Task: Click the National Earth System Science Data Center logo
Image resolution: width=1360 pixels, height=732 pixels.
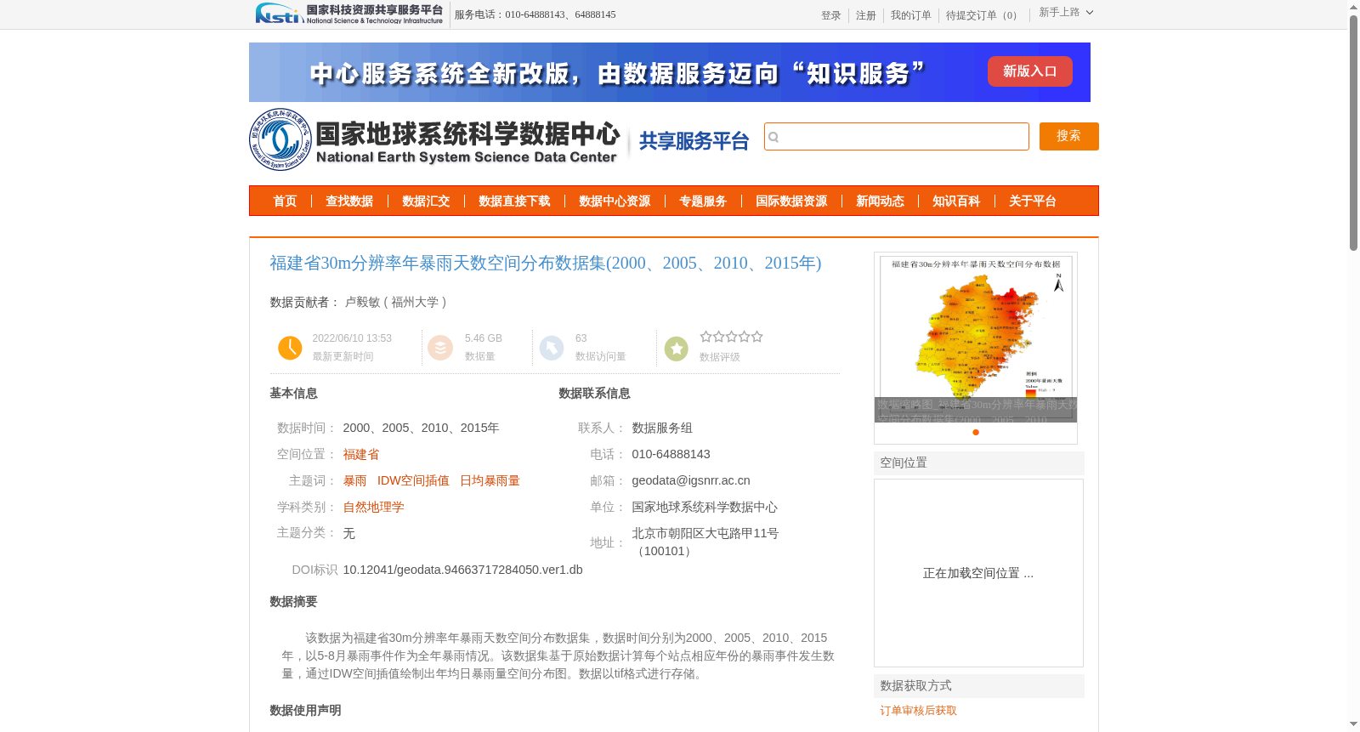Action: (x=435, y=139)
